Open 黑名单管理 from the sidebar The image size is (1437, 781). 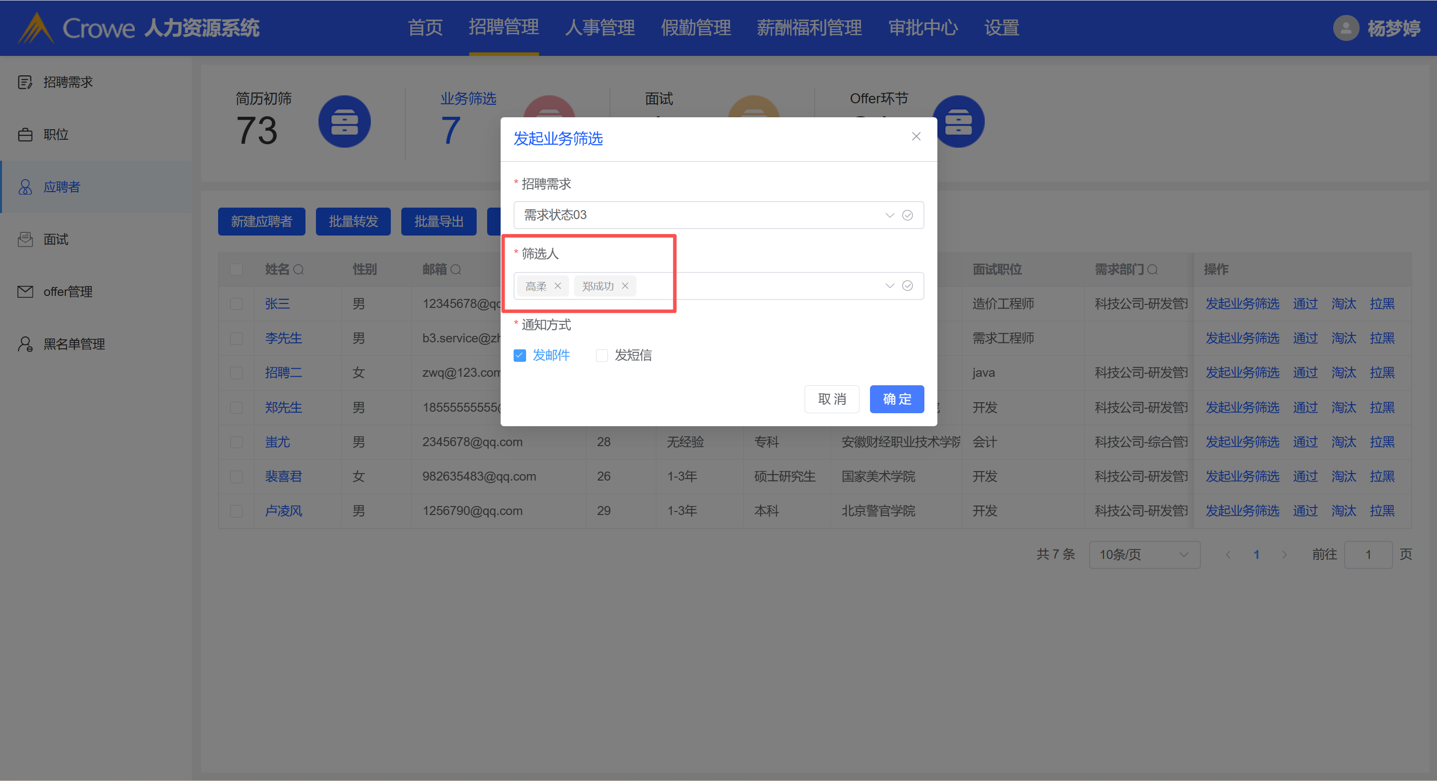[74, 344]
